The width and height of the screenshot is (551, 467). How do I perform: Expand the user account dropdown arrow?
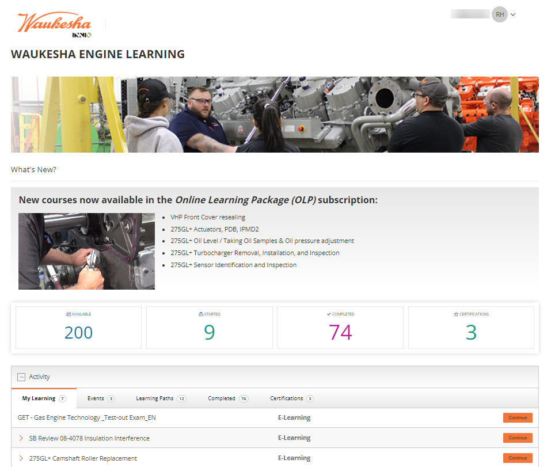(x=513, y=15)
